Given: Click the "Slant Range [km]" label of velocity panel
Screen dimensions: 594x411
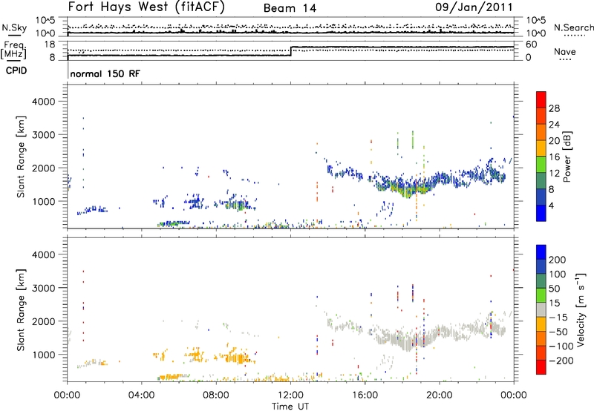Looking at the screenshot, I should [x=22, y=309].
